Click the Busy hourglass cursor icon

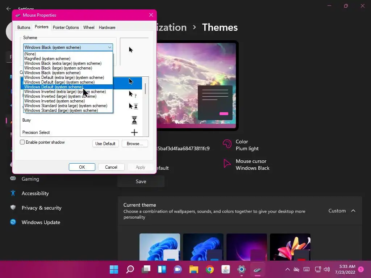[x=134, y=120]
